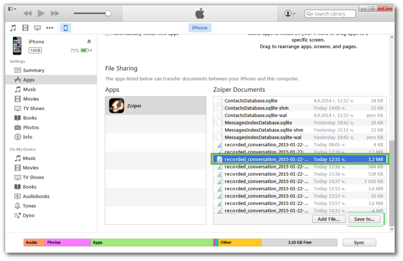The image size is (403, 261).
Task: Click the Save to... button
Action: click(x=364, y=219)
